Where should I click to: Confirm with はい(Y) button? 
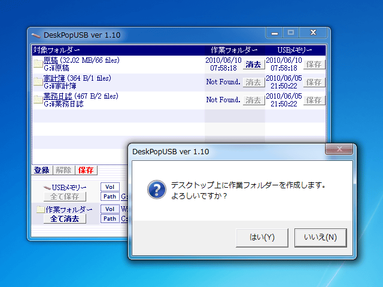coord(262,237)
